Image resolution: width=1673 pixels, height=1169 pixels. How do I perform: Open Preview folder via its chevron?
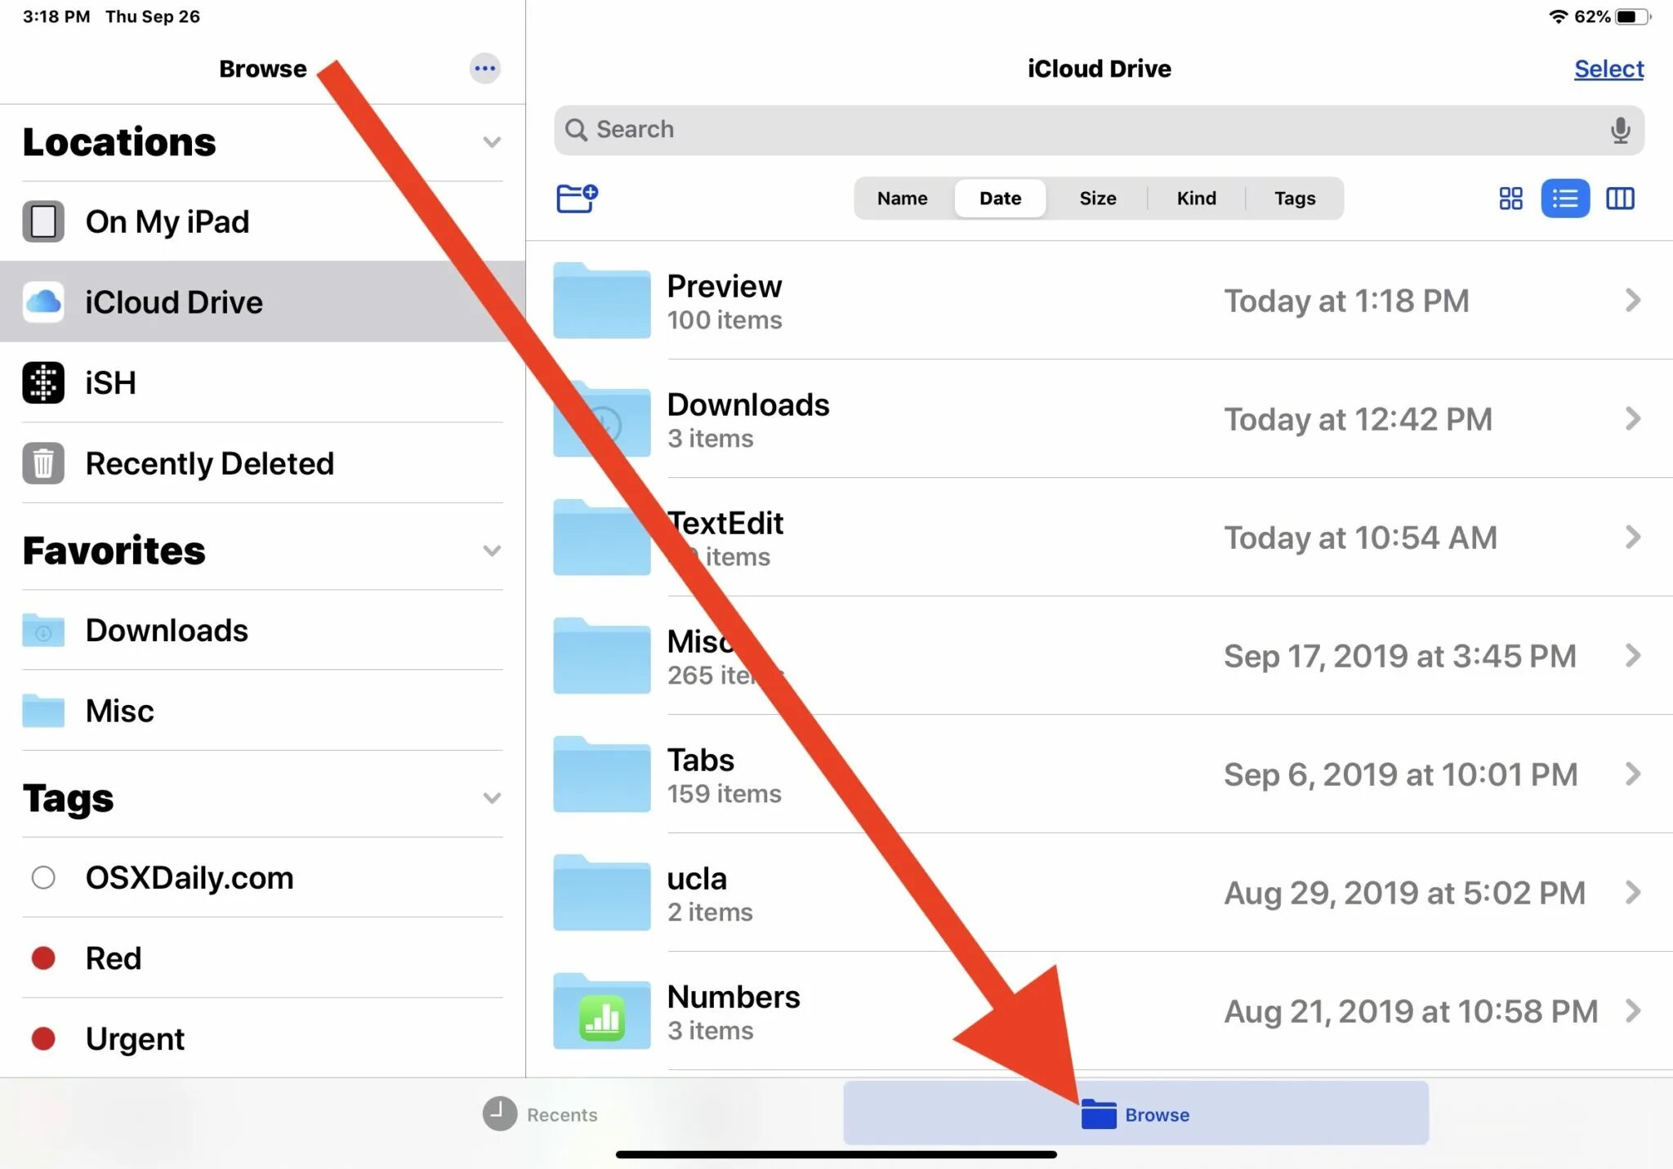[1632, 301]
